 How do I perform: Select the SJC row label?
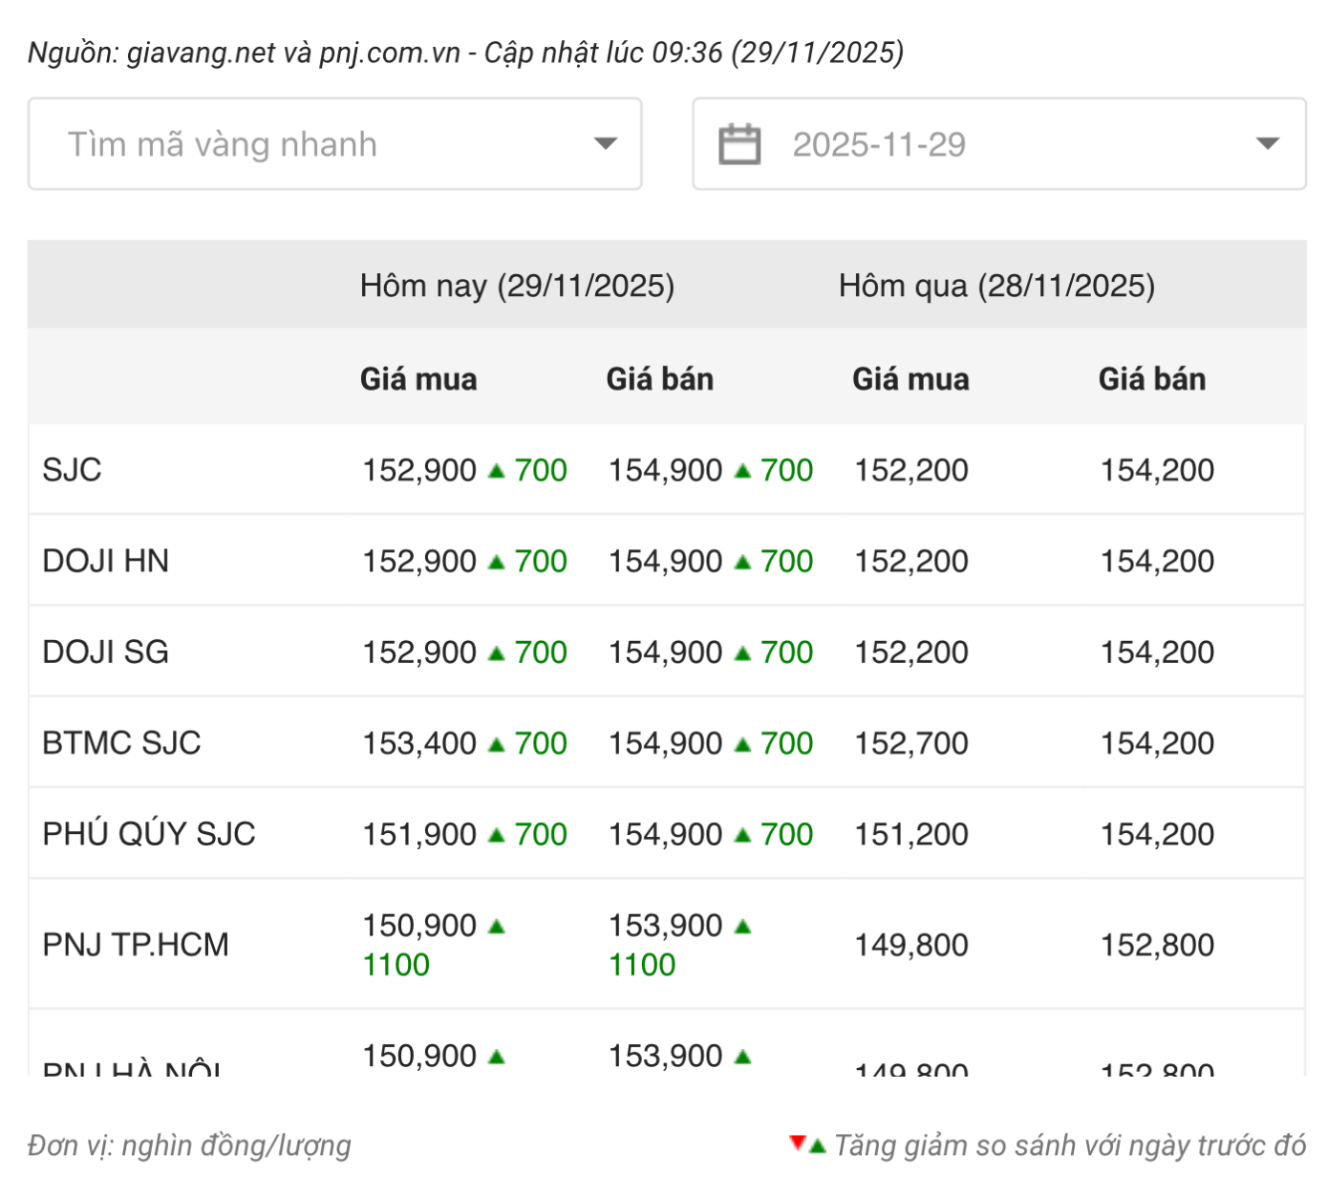coord(72,470)
